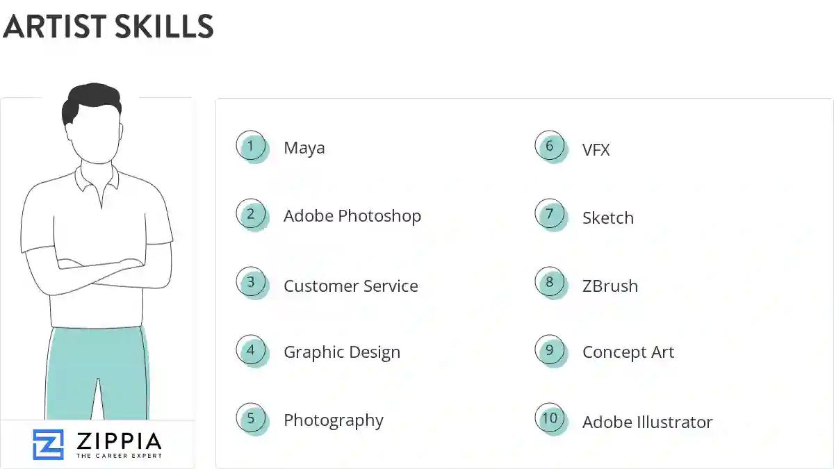Select the number 3 circle badge
834x469 pixels.
pos(251,283)
